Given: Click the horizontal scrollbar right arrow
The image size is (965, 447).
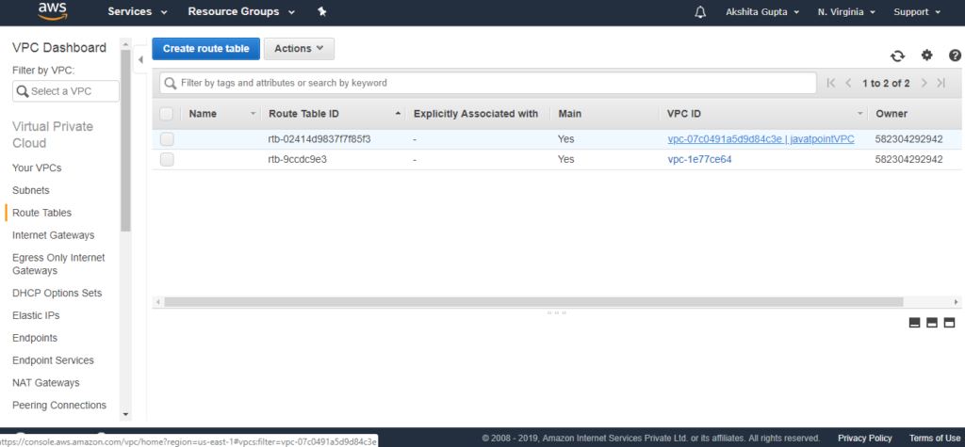Looking at the screenshot, I should click(956, 302).
